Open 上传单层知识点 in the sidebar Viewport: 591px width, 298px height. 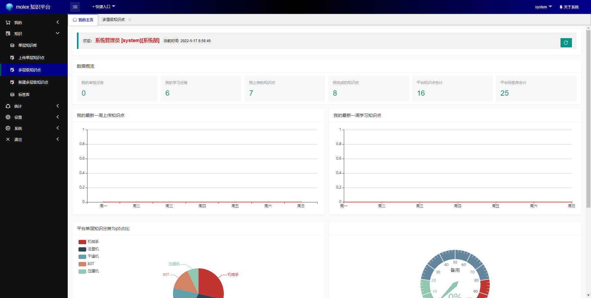[x=34, y=58]
